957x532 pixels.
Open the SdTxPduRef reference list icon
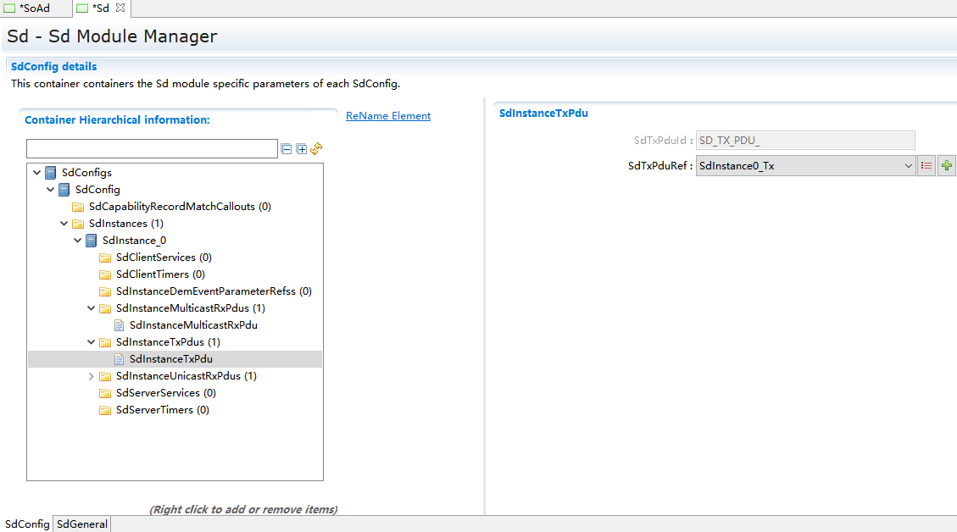[x=926, y=166]
